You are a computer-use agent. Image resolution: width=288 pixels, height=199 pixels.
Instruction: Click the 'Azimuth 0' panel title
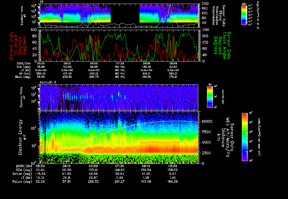[48, 82]
